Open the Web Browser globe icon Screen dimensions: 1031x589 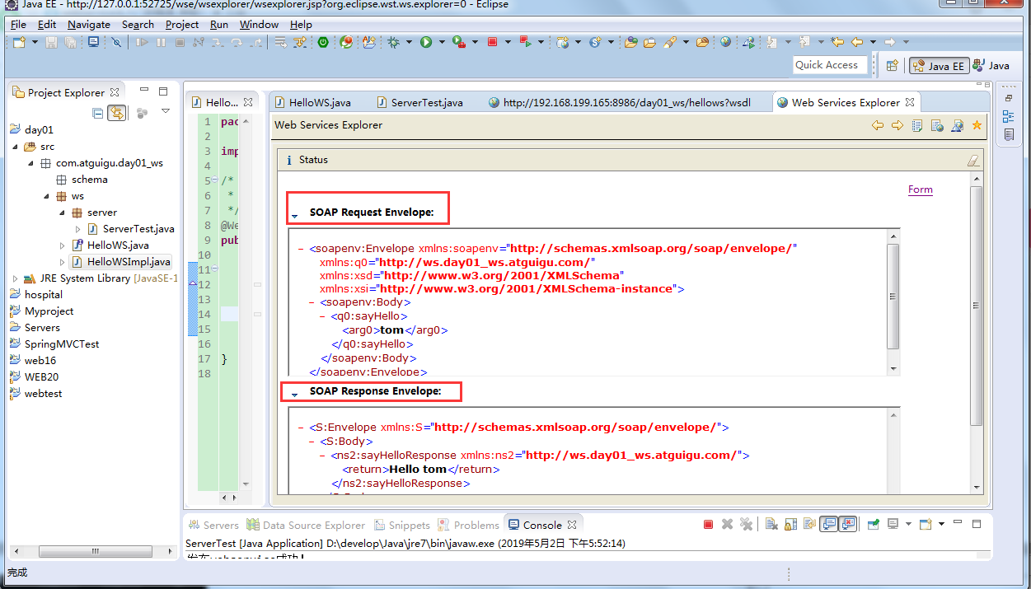tap(725, 42)
